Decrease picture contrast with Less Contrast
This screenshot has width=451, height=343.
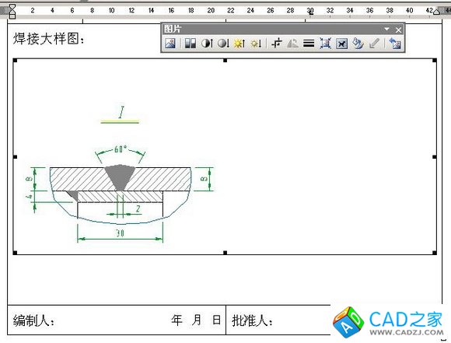[x=223, y=44]
